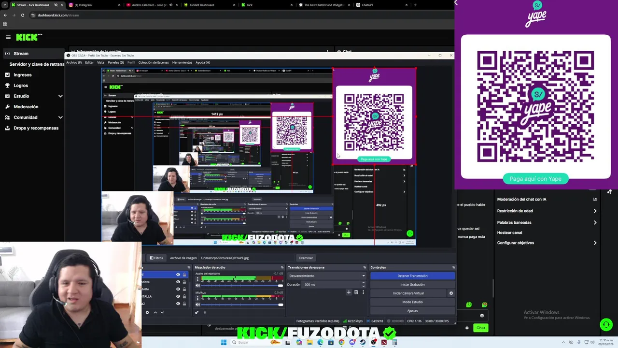This screenshot has width=618, height=348.
Task: Open Filtros for the selected source
Action: coord(156,258)
